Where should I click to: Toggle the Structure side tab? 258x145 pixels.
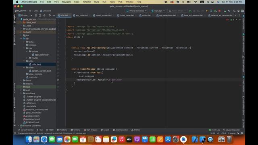pos(15,88)
